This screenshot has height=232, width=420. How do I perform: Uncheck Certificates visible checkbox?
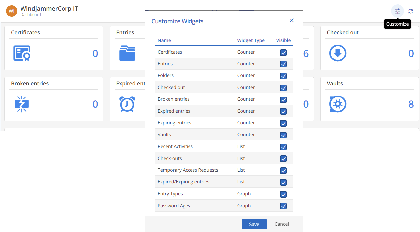[x=283, y=52]
